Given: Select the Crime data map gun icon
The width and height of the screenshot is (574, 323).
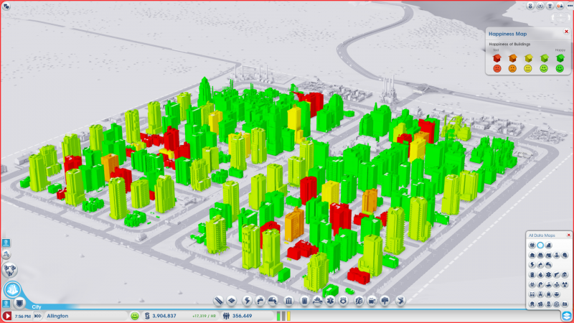Looking at the screenshot, I should coord(557,275).
